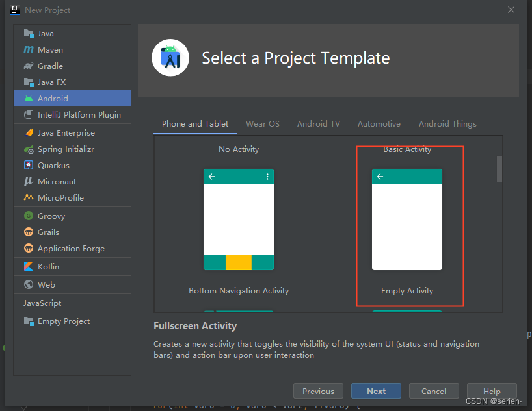Click the Java Enterprise flame icon
Image resolution: width=532 pixels, height=411 pixels.
[29, 133]
